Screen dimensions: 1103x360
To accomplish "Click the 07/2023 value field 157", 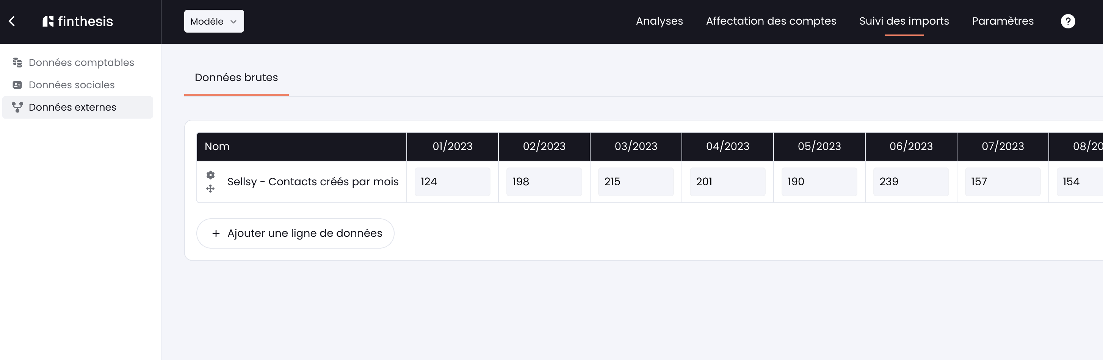I will point(1003,182).
